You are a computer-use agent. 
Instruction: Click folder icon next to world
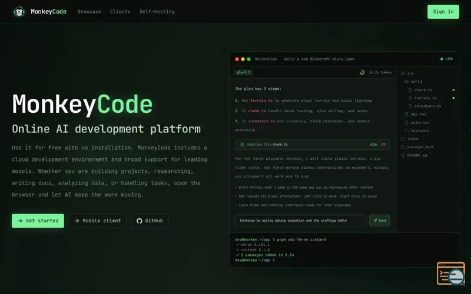406,82
